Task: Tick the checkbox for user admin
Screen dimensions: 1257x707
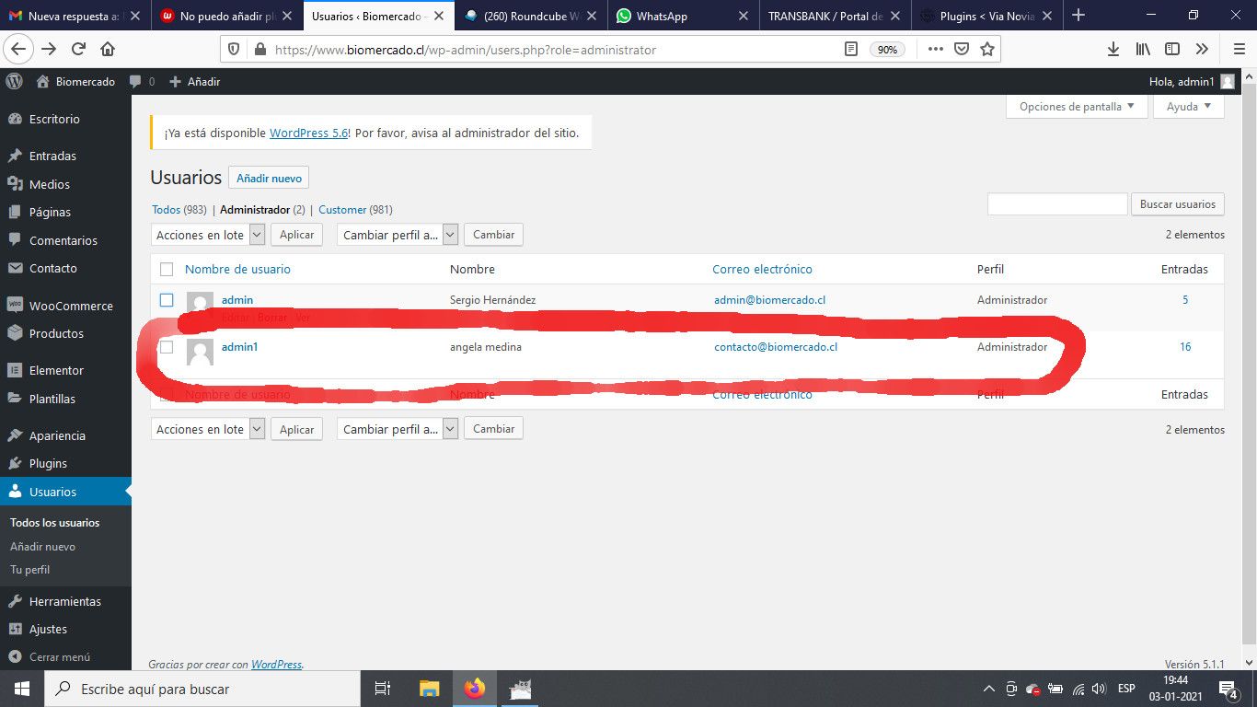Action: coord(167,300)
